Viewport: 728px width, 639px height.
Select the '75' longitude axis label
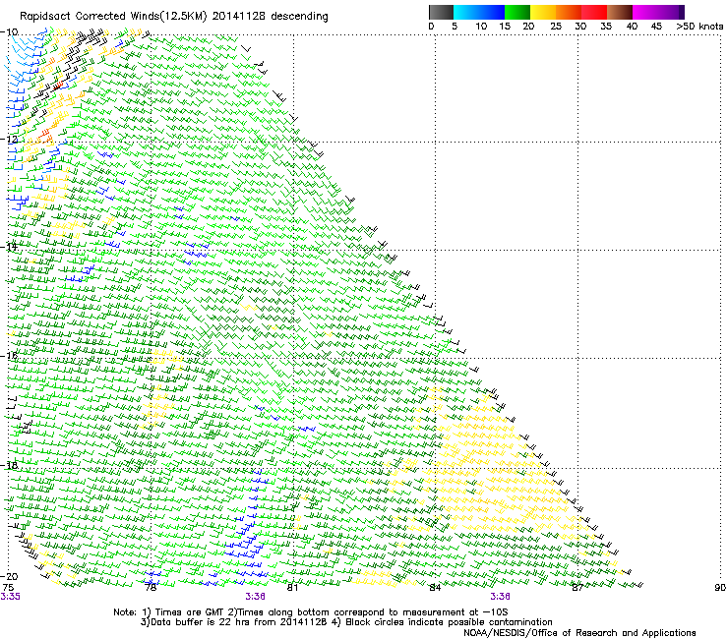pyautogui.click(x=8, y=588)
